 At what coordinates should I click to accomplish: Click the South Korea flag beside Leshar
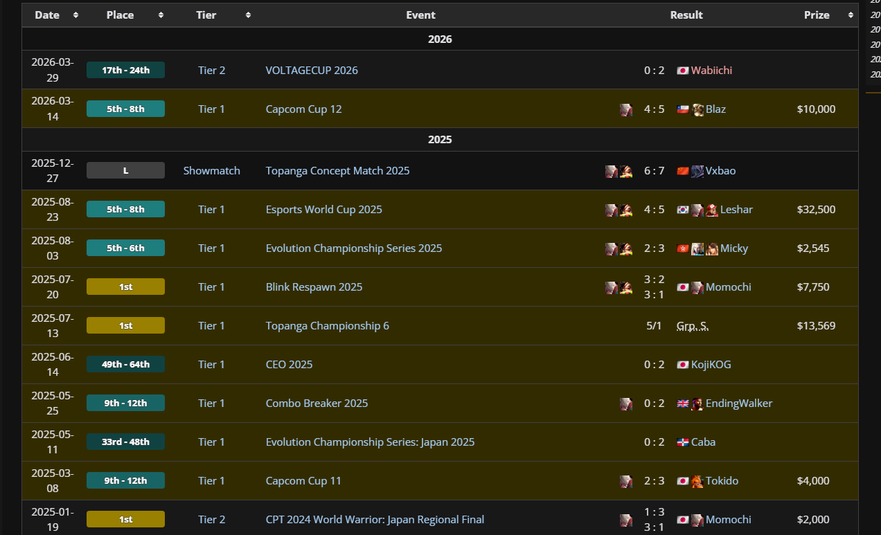tap(682, 210)
